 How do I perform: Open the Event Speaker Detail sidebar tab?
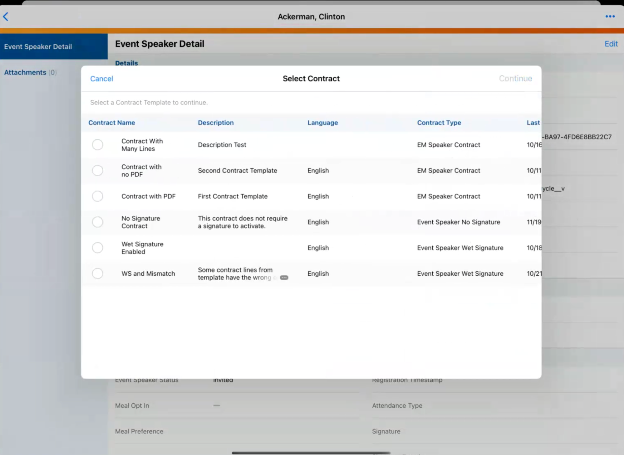pos(38,46)
